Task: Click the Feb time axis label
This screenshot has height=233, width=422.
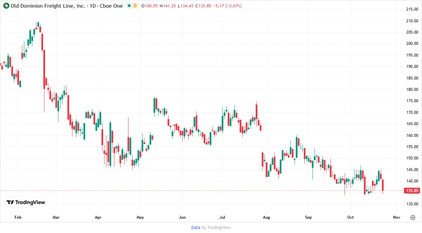Action: coord(18,218)
